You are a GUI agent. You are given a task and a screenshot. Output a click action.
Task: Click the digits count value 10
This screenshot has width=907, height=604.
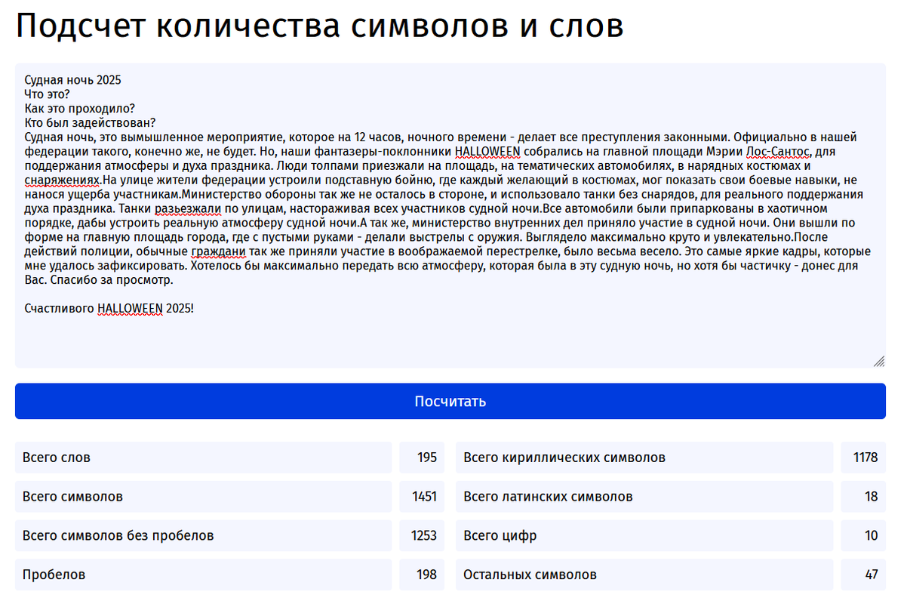point(872,535)
